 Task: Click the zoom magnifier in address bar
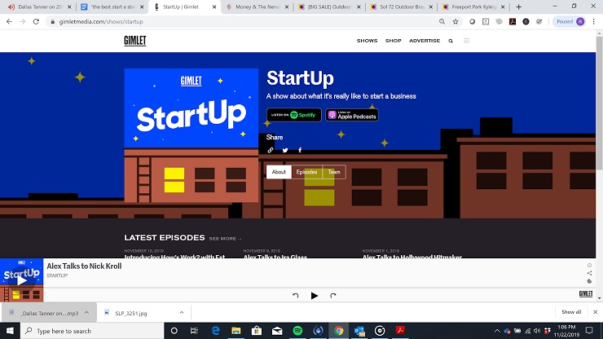click(442, 21)
